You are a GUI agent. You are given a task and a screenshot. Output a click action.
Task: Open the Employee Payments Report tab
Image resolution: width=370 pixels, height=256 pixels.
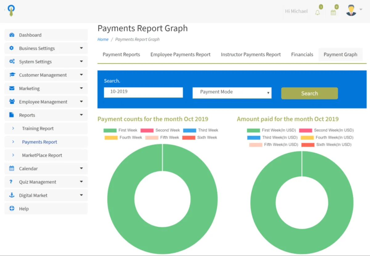point(180,55)
